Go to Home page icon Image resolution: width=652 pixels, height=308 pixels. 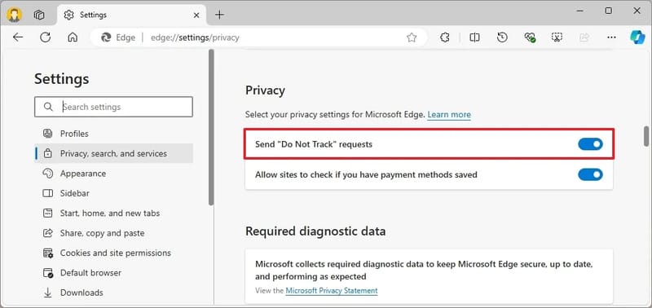[73, 37]
